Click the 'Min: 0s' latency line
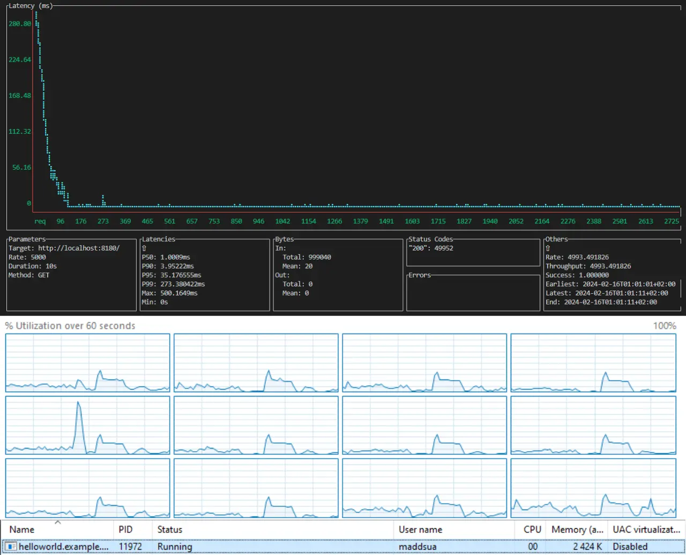 pyautogui.click(x=155, y=302)
